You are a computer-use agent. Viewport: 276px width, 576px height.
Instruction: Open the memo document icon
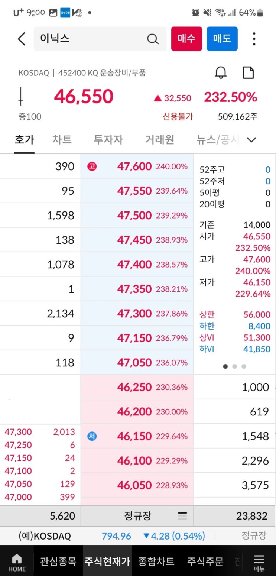tap(248, 72)
